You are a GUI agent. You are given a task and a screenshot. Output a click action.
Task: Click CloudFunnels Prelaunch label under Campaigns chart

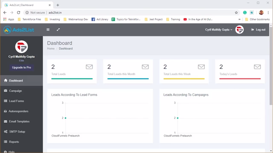click(177, 136)
